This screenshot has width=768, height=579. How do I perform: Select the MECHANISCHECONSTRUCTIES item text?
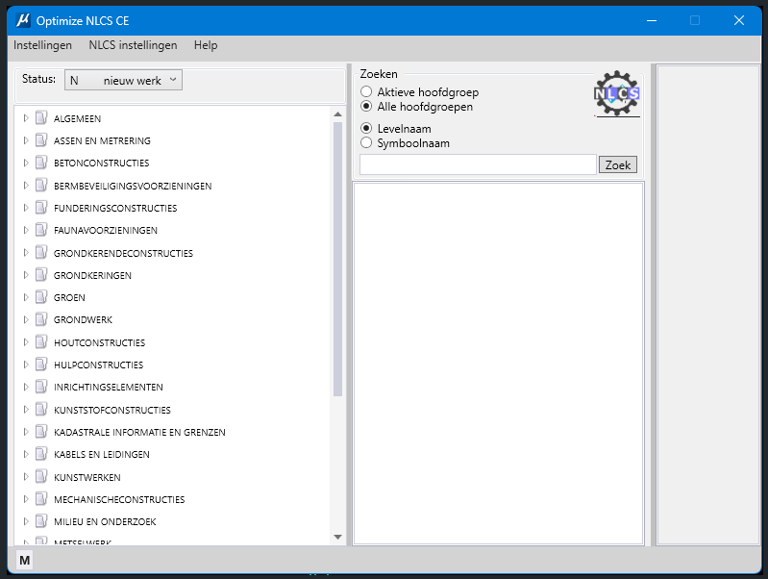119,499
